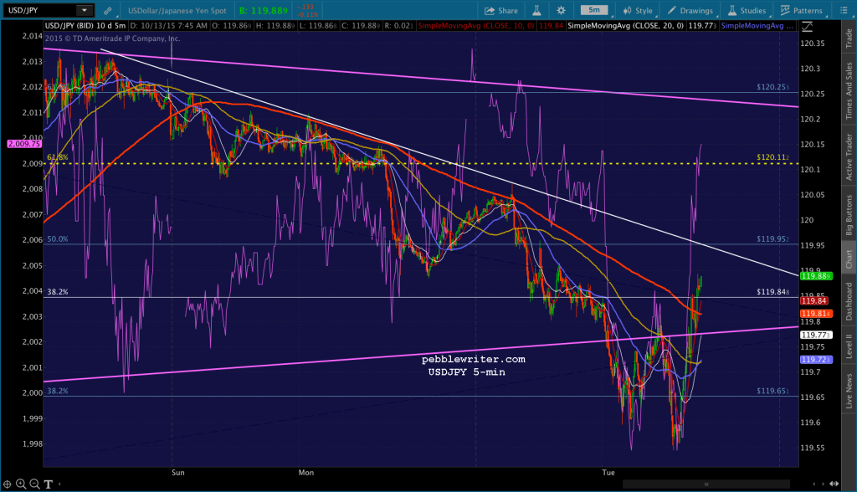Viewport: 857px width, 492px height.
Task: Select the crosshair pointer tool
Action: click(x=7, y=484)
